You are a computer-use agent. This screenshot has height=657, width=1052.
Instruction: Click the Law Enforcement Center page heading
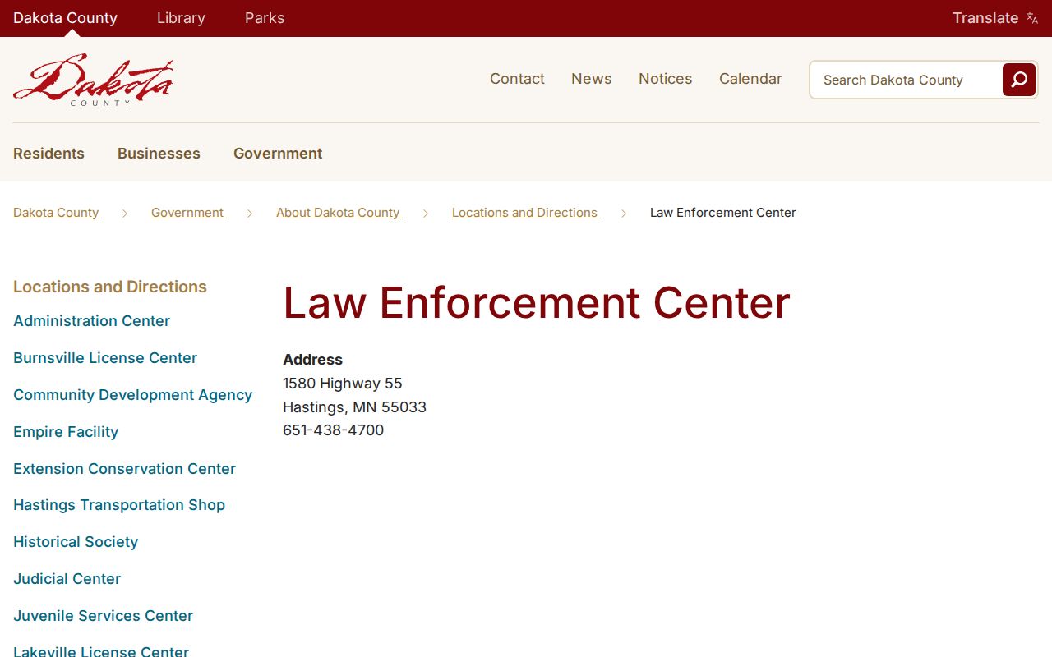tap(537, 302)
